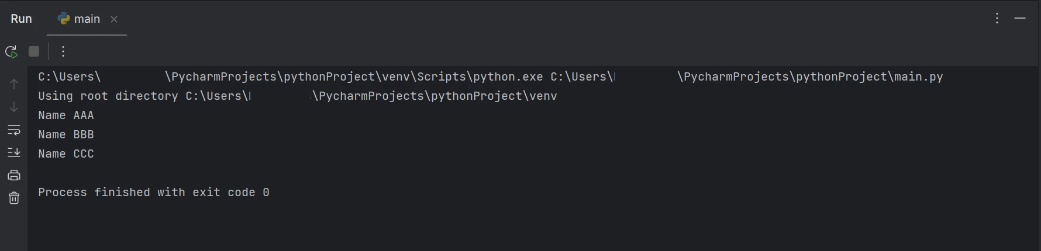Click 'Process finished with exit code 0'
Image resolution: width=1041 pixels, height=251 pixels.
click(154, 192)
